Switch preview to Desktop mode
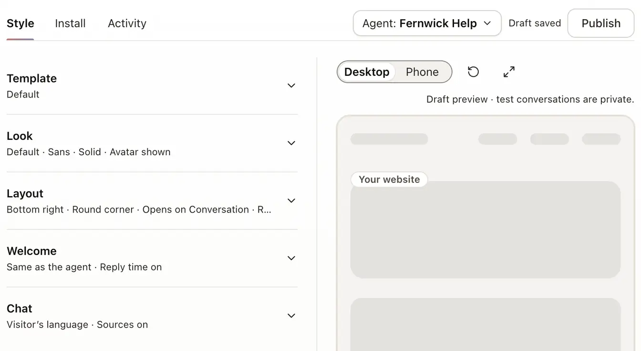The height and width of the screenshot is (351, 641). tap(367, 72)
